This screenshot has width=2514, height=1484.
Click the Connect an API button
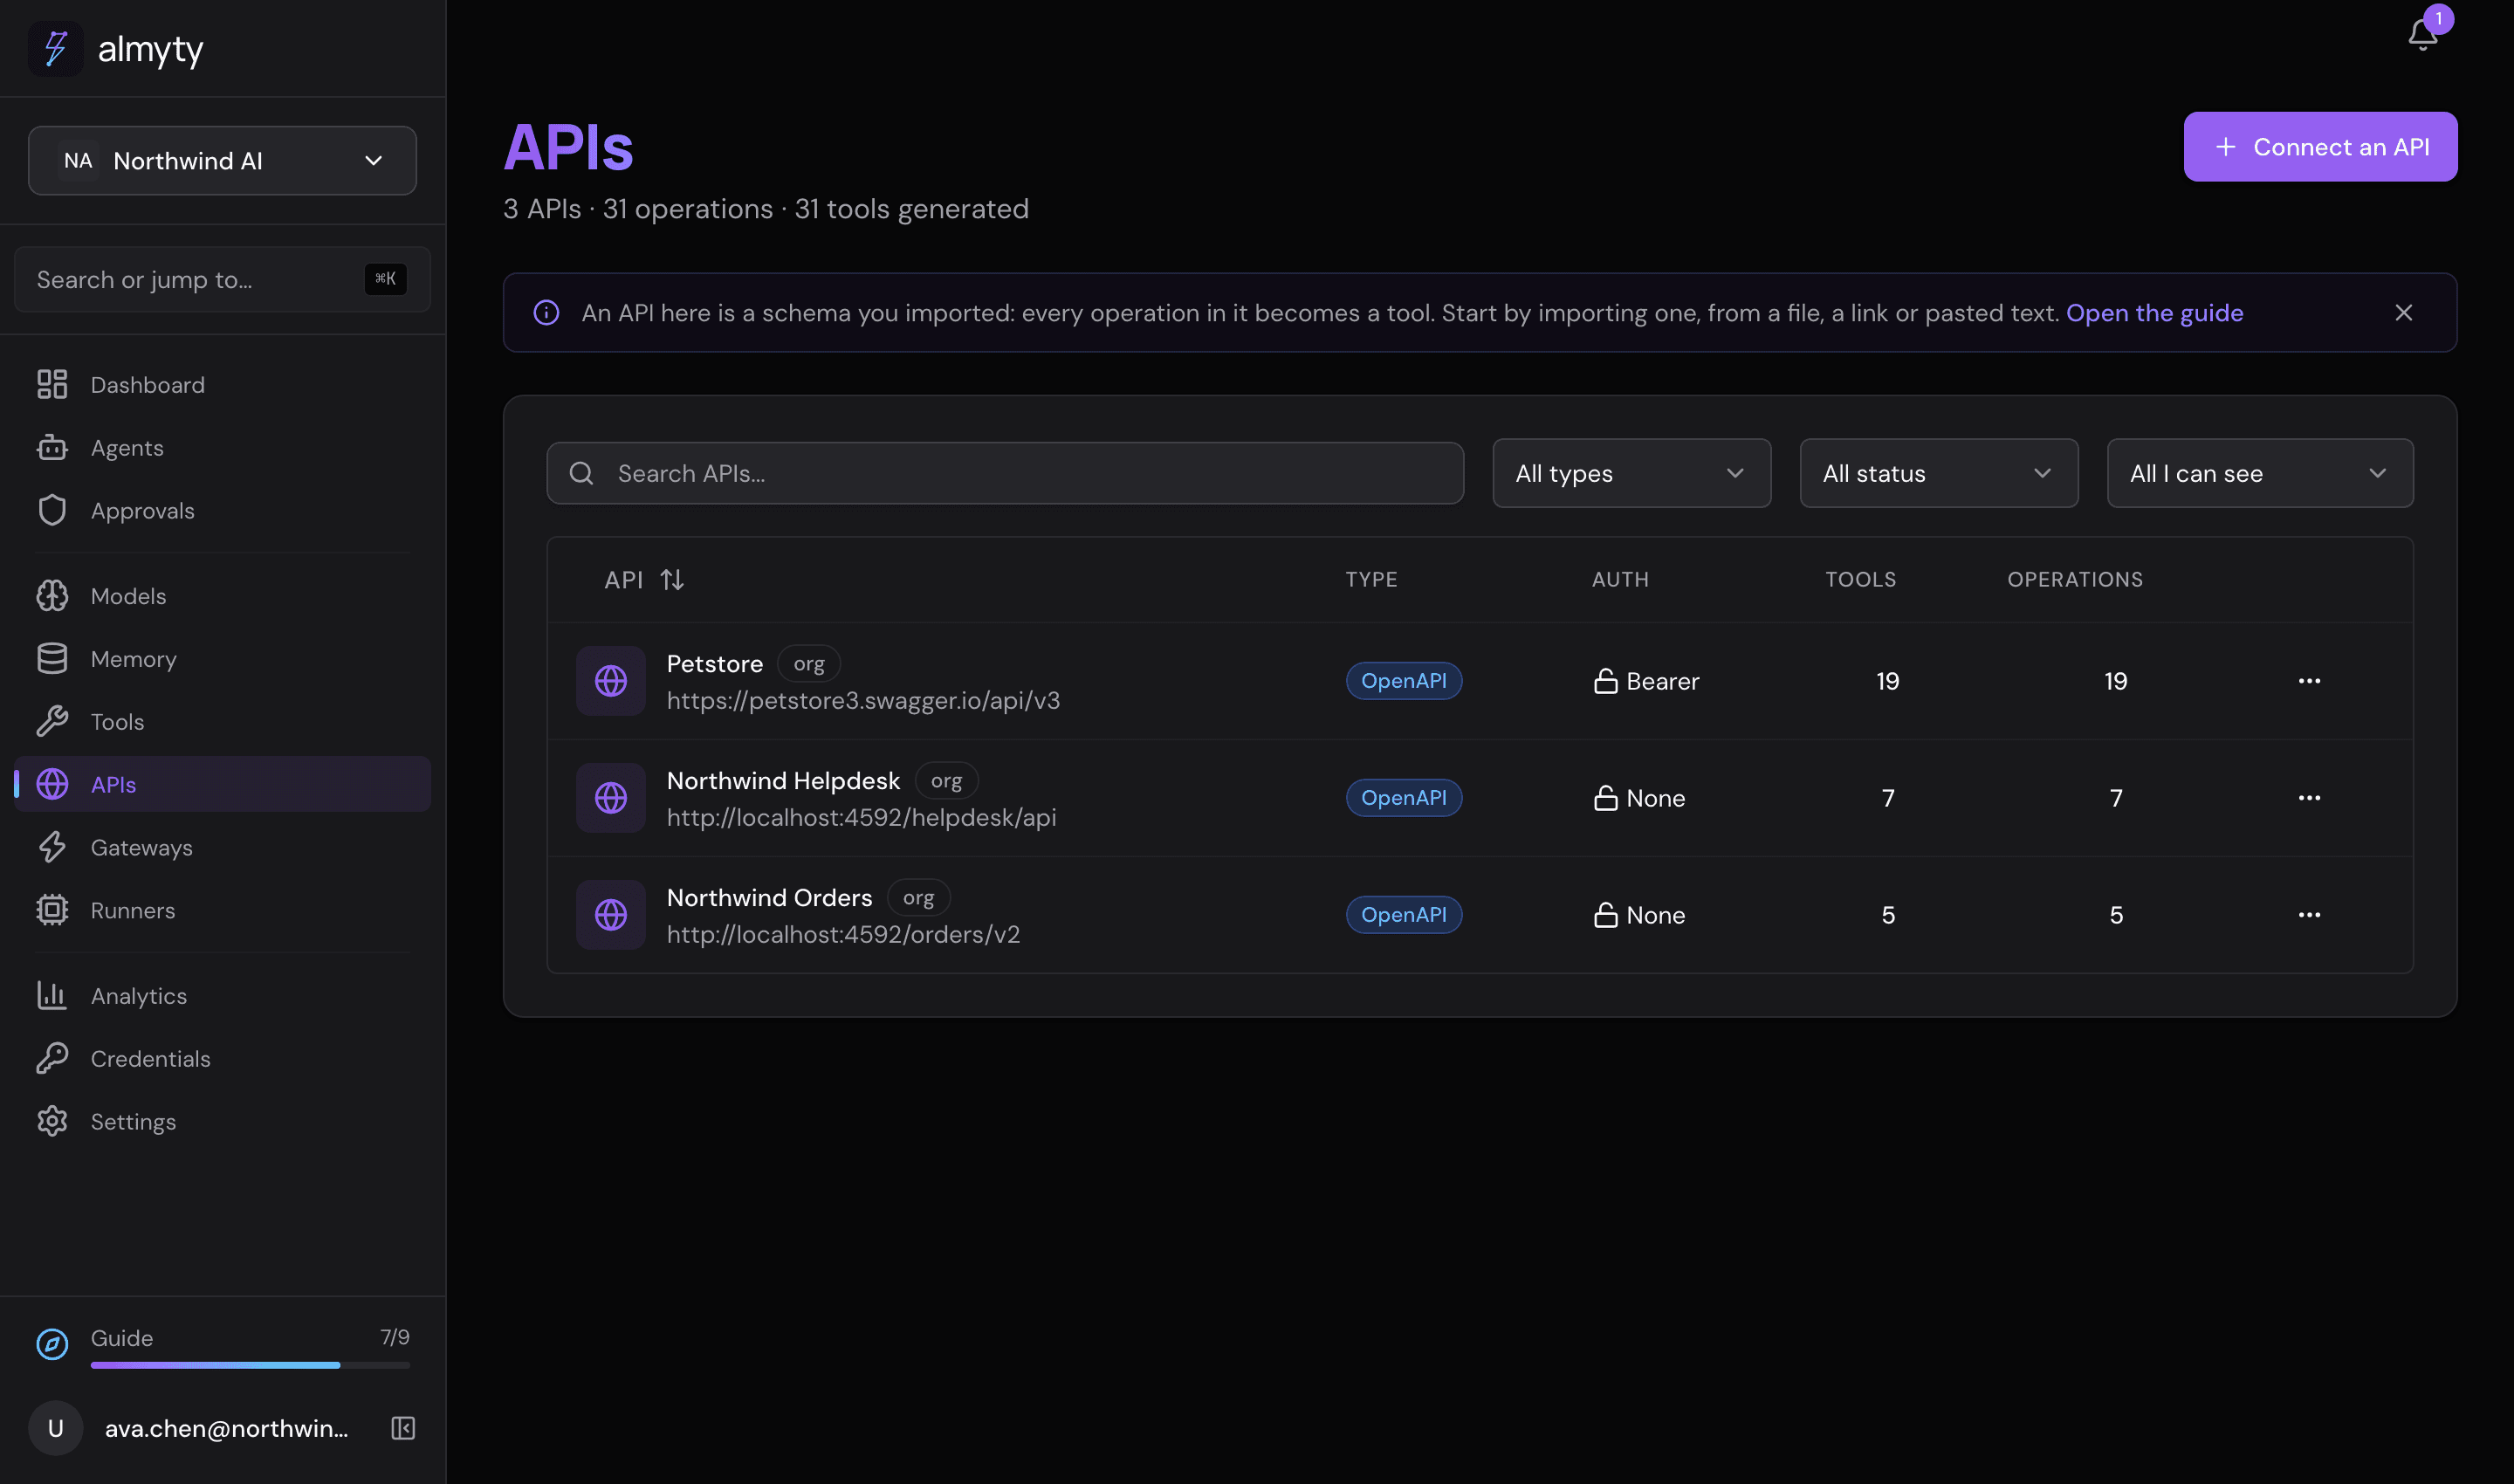pyautogui.click(x=2320, y=147)
